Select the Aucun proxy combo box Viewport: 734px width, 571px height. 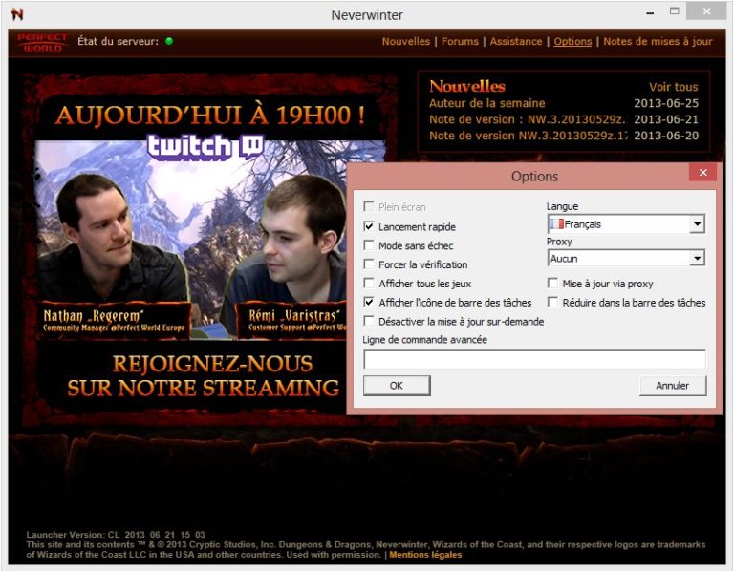pos(626,258)
